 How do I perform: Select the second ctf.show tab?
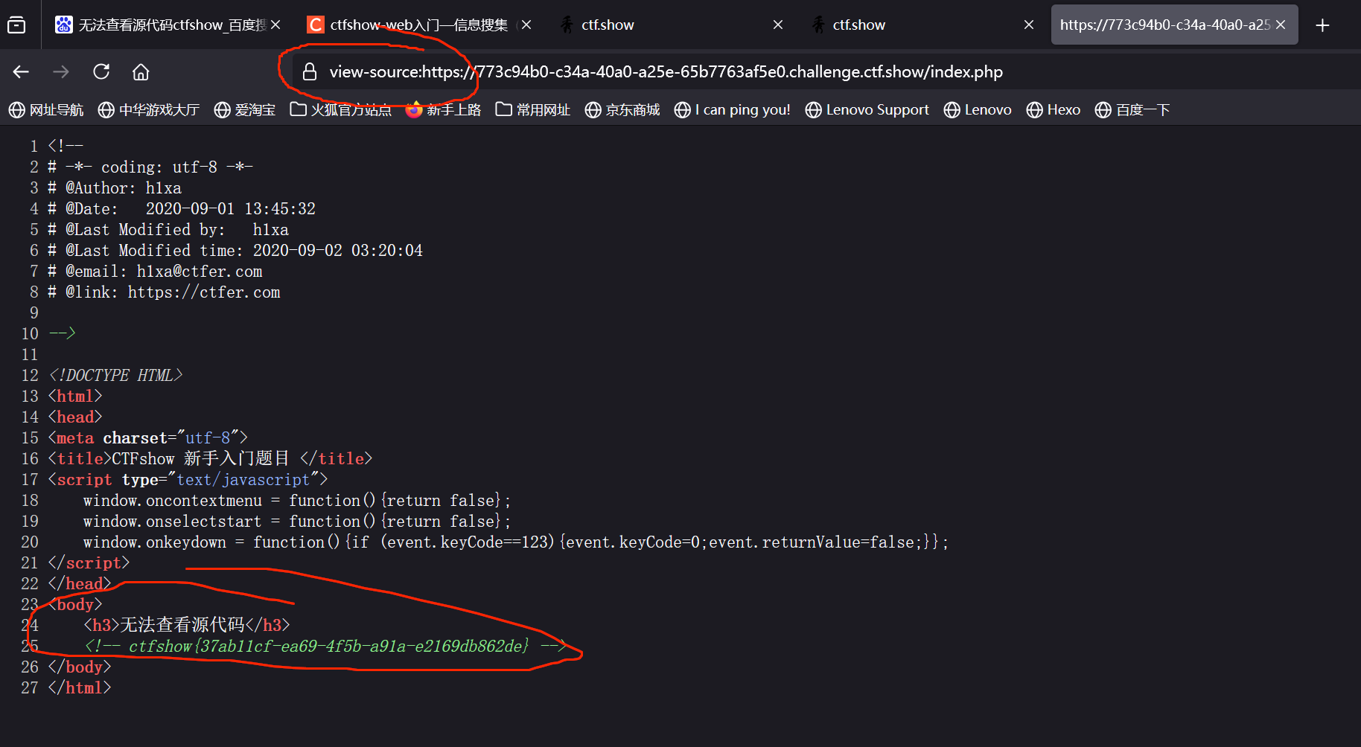pos(908,25)
